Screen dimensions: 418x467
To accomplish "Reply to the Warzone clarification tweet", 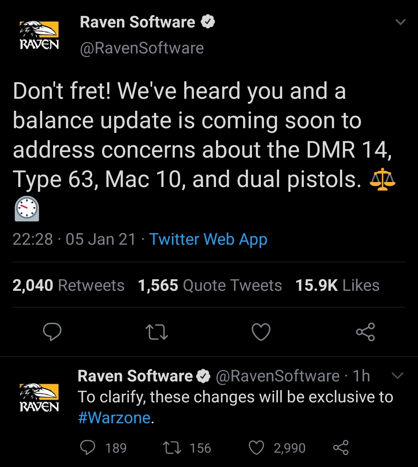I will pyautogui.click(x=88, y=448).
